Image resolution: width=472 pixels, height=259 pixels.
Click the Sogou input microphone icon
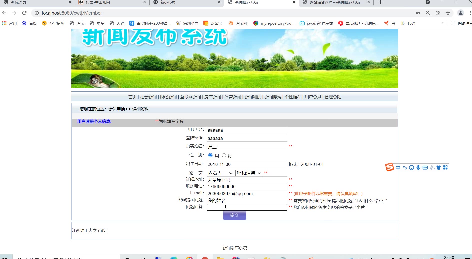coord(418,168)
